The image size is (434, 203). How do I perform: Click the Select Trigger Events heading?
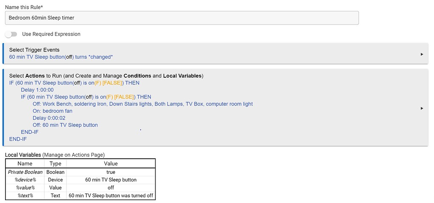click(34, 50)
